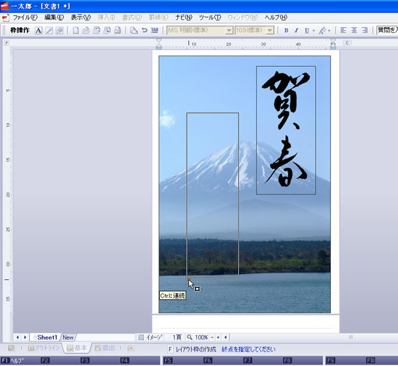398x366 pixels.
Task: Click the Print icon in toolbar
Action: (x=117, y=30)
